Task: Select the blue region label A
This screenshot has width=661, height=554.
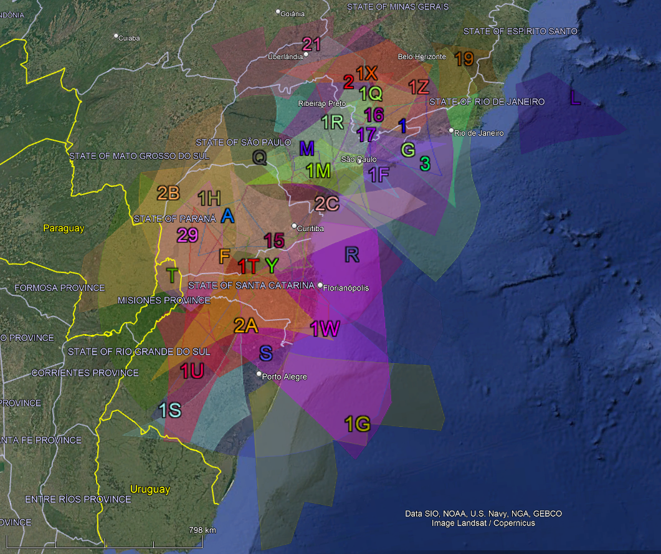Action: (227, 216)
